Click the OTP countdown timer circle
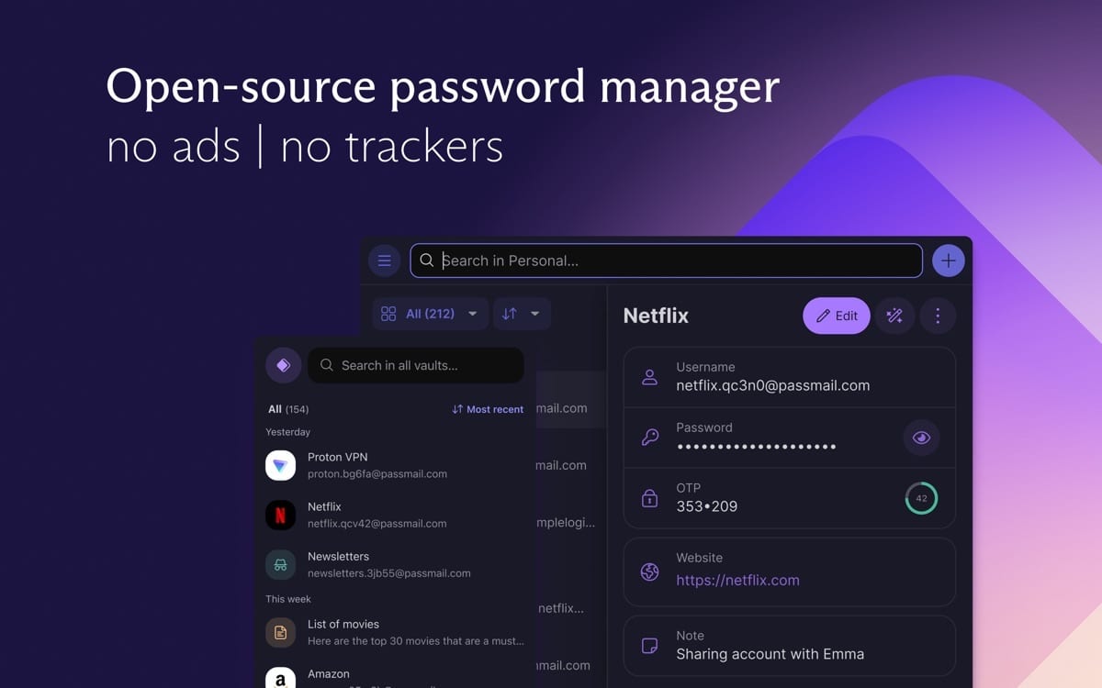Screen dimensions: 1102x688 (x=921, y=498)
